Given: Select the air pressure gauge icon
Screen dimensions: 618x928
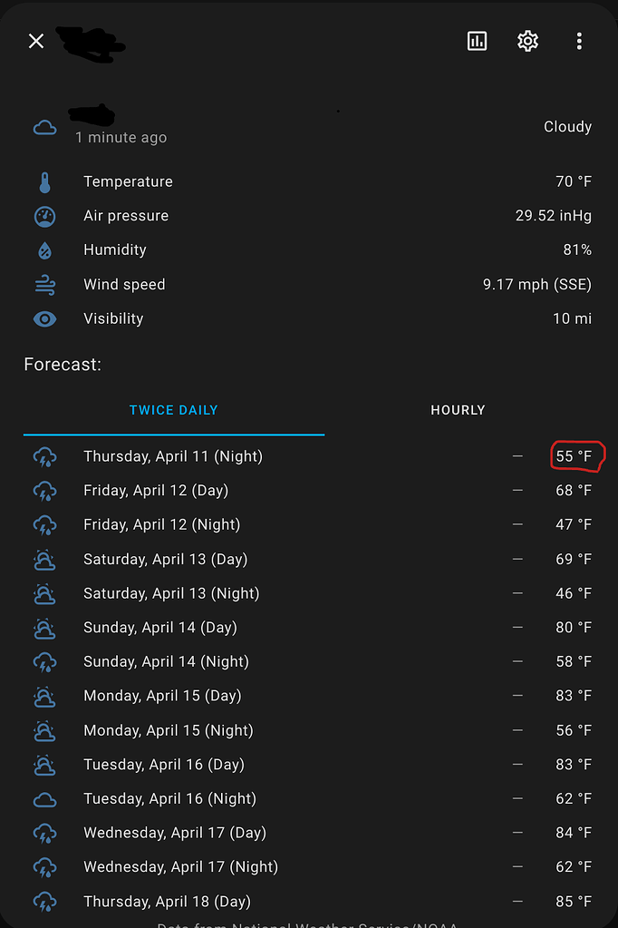Looking at the screenshot, I should coord(45,216).
